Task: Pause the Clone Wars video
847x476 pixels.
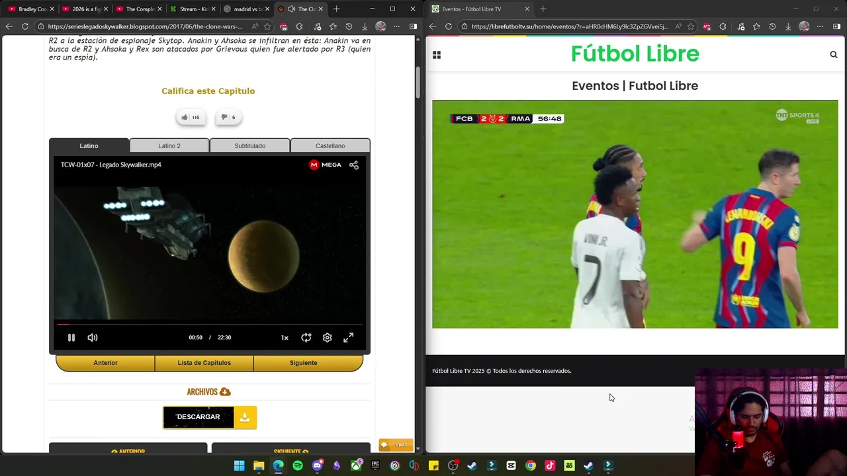Action: pos(71,337)
